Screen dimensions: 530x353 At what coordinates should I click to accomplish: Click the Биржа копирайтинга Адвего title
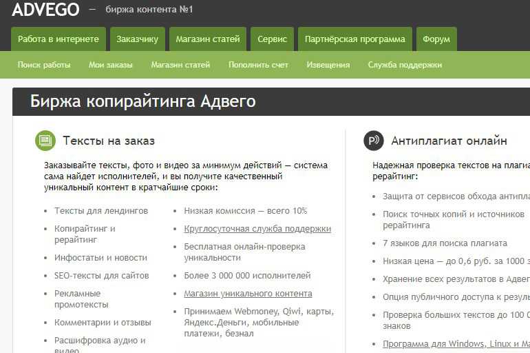coord(143,101)
